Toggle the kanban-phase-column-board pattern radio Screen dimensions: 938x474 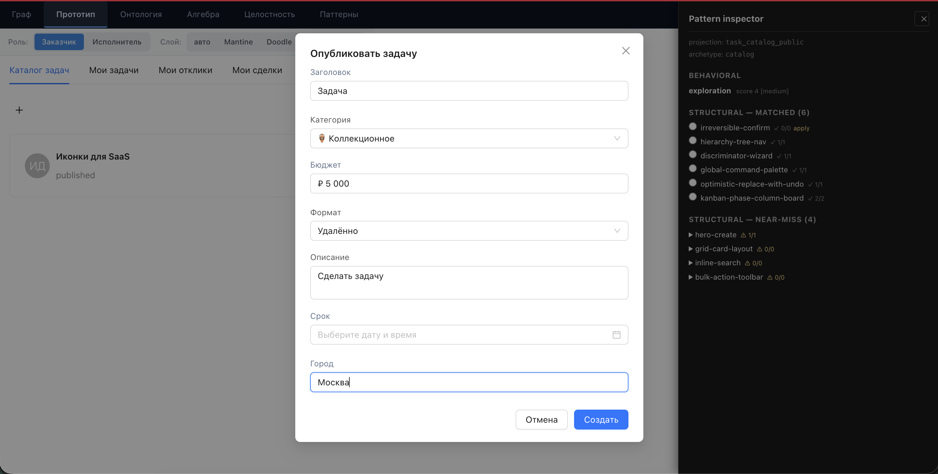click(x=692, y=197)
